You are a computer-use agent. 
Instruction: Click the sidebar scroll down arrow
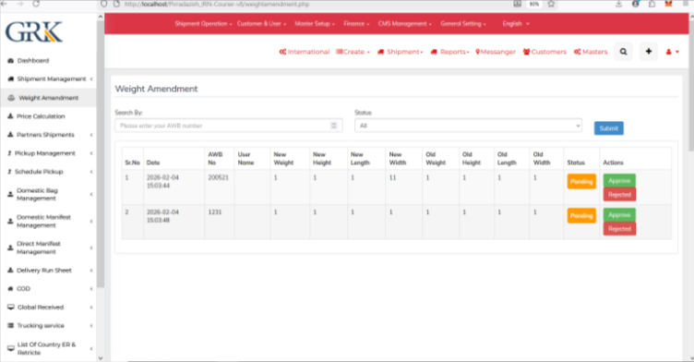[101, 357]
